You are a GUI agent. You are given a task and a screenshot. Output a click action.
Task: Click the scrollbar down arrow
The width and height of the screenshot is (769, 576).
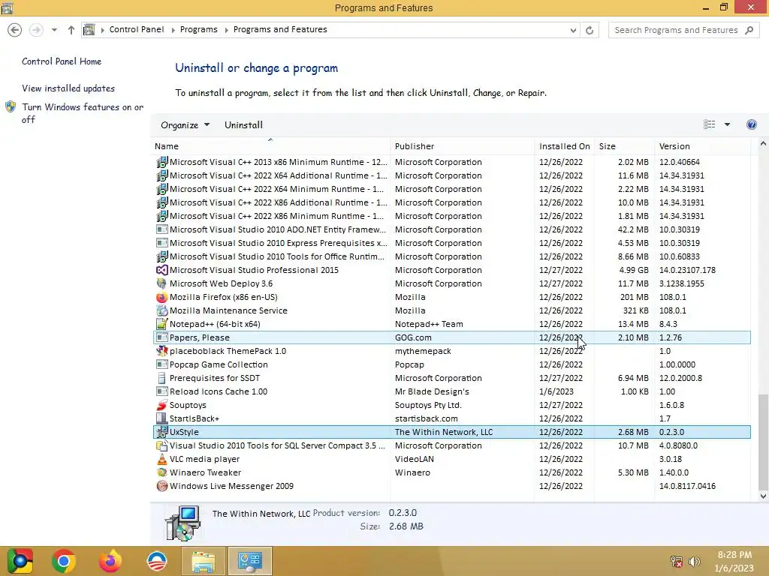763,496
